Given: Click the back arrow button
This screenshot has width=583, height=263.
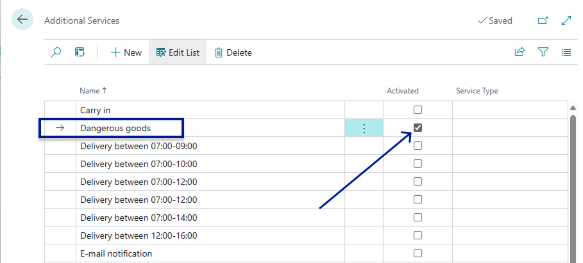Looking at the screenshot, I should (22, 20).
